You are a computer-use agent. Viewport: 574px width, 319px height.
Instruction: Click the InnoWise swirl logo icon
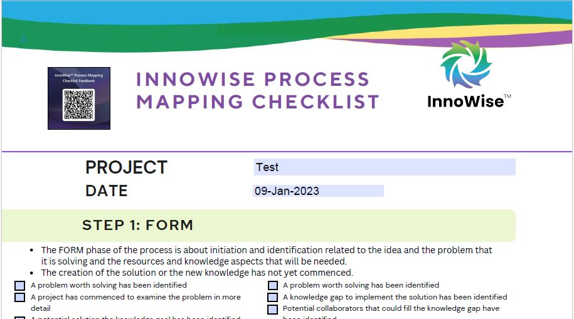(465, 64)
